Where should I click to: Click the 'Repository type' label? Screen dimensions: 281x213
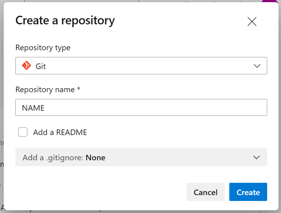(43, 48)
